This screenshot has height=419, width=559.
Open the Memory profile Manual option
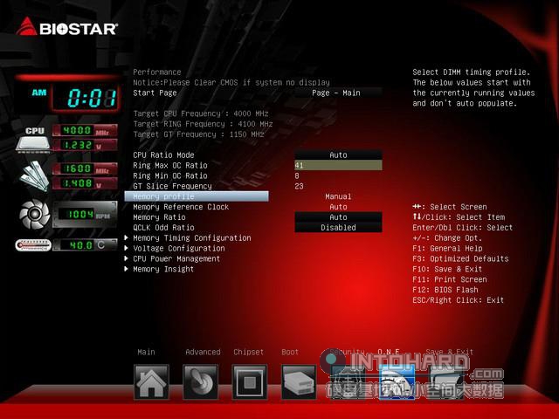(x=338, y=196)
